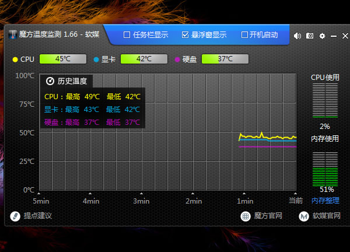Image resolution: width=350 pixels, height=252 pixels.
Task: Click the 魔方温度监测 app logo icon
Action: point(13,35)
